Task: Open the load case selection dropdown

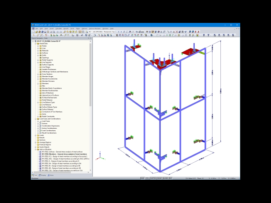Action: (x=116, y=32)
